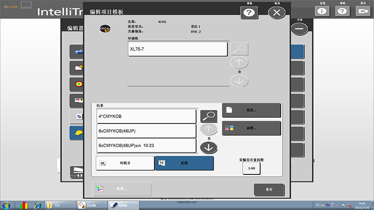
Task: Search the press list with the magnifier
Action: click(x=239, y=49)
